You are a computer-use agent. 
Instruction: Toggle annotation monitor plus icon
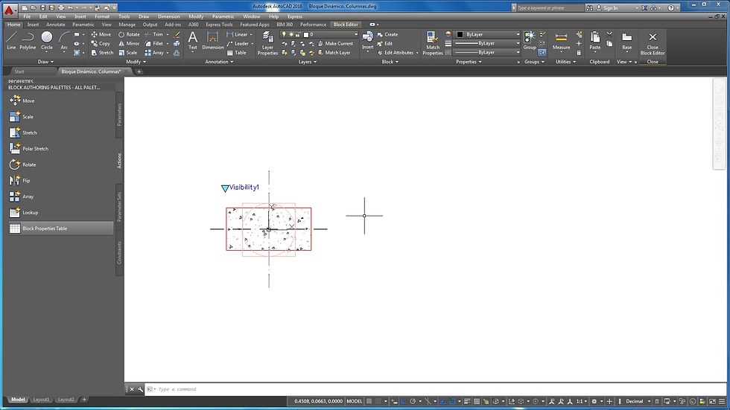(x=609, y=401)
